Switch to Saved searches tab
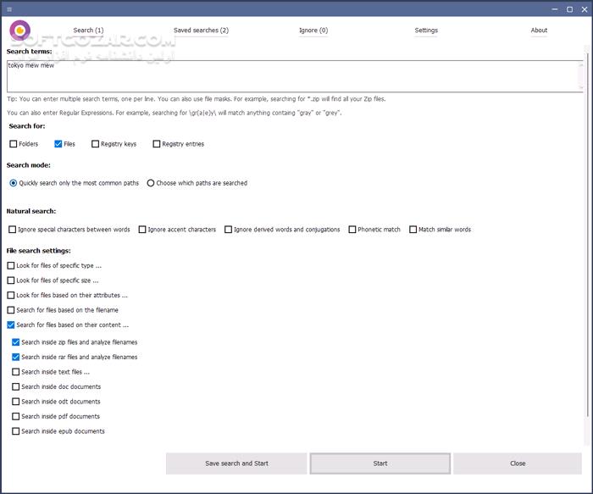Screen dimensions: 593x494 pos(201,31)
